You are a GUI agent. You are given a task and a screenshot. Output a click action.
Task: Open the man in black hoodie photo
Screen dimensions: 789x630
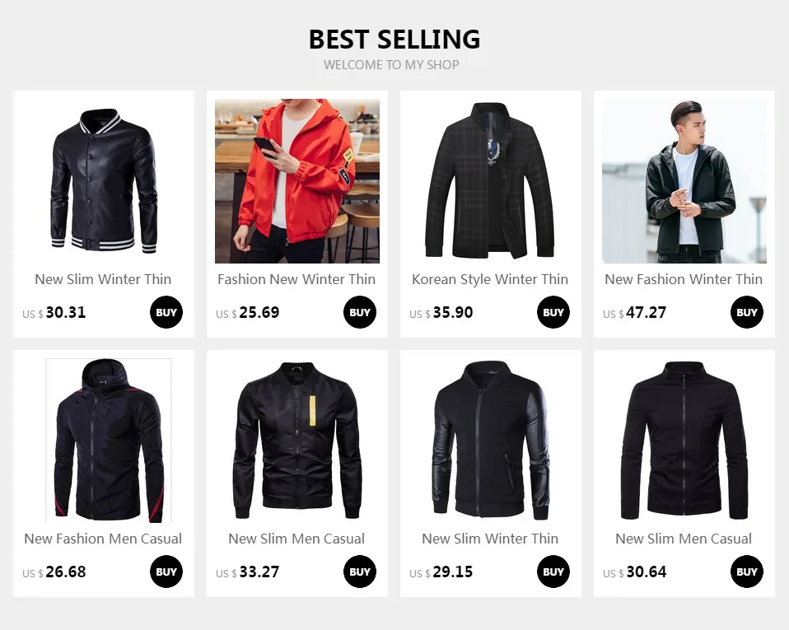coord(684,181)
